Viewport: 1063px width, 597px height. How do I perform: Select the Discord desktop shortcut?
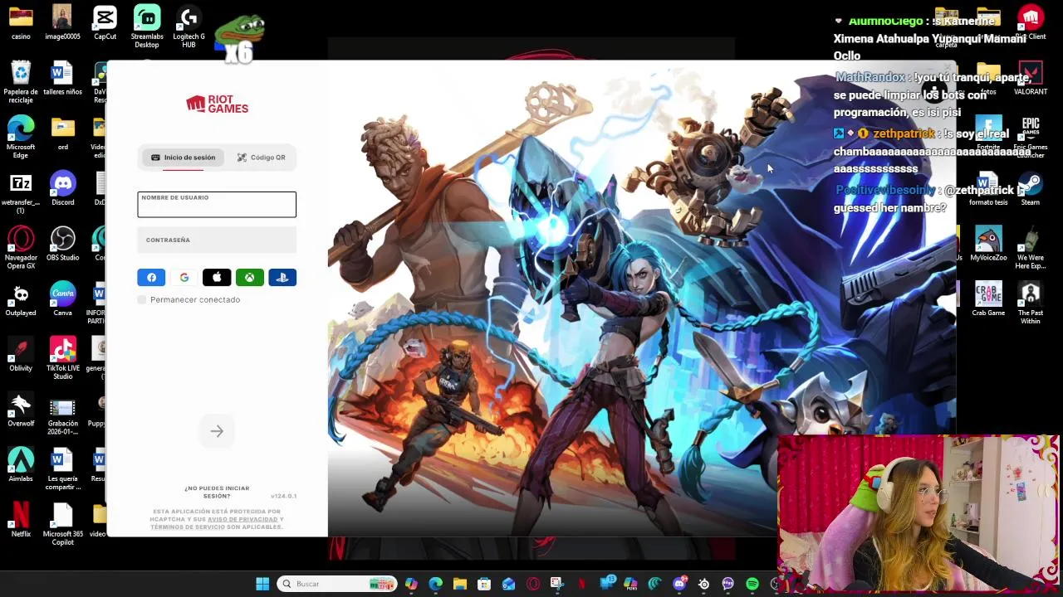63,188
